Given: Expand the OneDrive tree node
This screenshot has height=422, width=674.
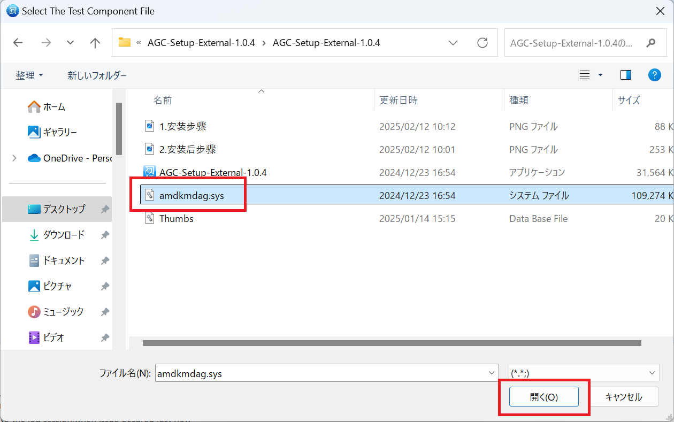Looking at the screenshot, I should pyautogui.click(x=14, y=158).
